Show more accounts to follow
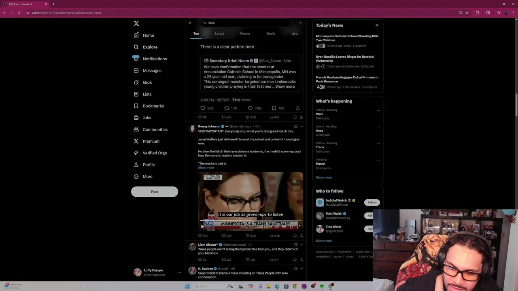This screenshot has height=291, width=518. [x=324, y=241]
